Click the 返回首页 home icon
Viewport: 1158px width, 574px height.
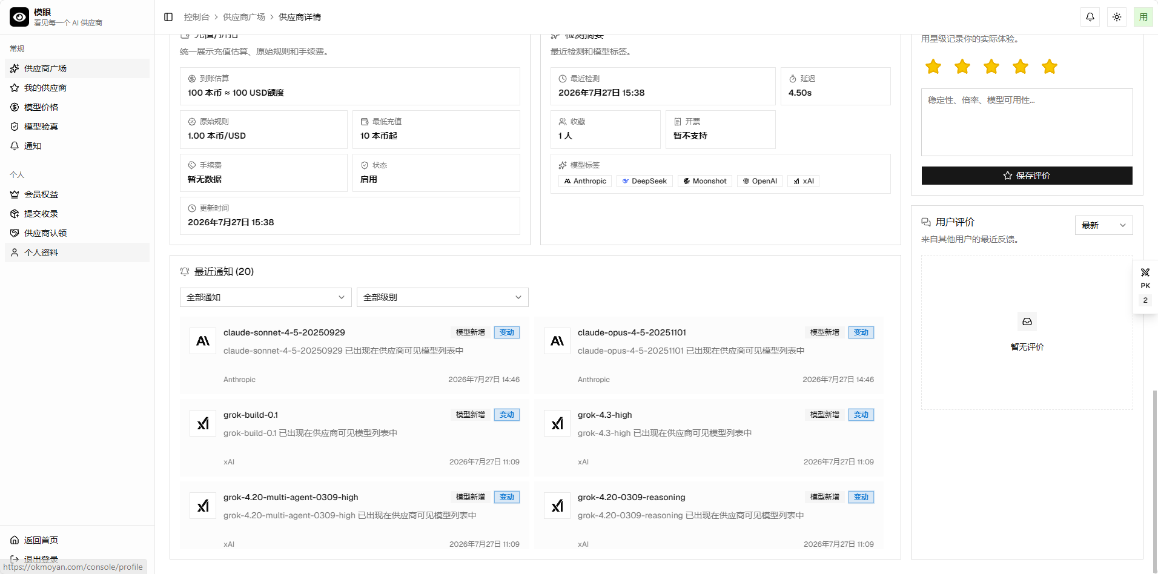coord(15,540)
